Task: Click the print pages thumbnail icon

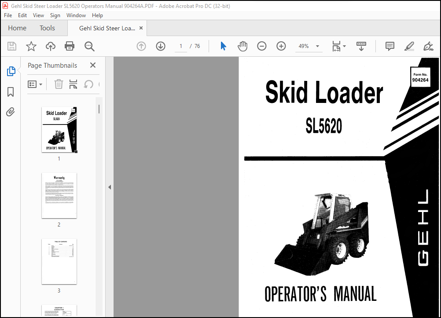Action: tap(73, 84)
